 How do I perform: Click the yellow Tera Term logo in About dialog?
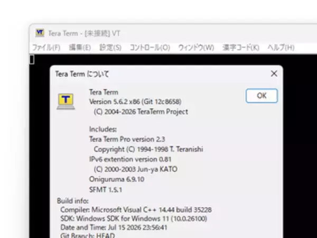tap(66, 101)
